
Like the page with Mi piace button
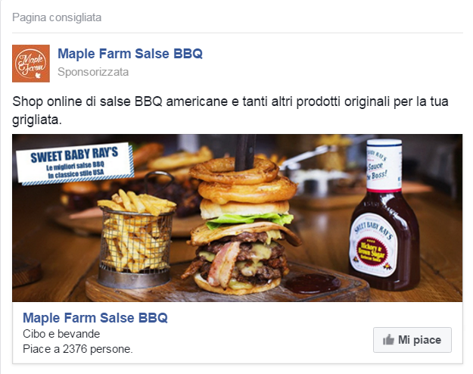412,340
